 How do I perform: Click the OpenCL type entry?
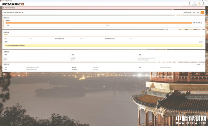click(x=72, y=60)
